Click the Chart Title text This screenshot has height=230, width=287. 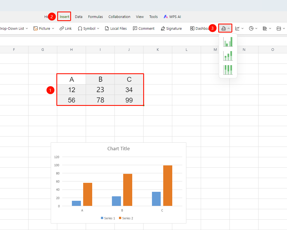[119, 149]
